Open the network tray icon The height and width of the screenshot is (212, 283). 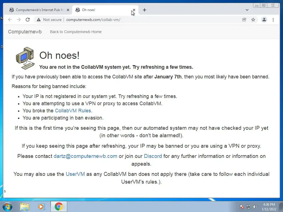tap(248, 207)
